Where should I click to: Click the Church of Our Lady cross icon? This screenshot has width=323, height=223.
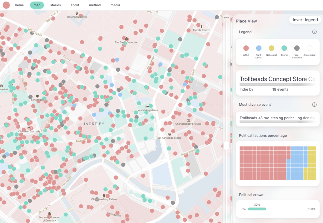point(29,128)
